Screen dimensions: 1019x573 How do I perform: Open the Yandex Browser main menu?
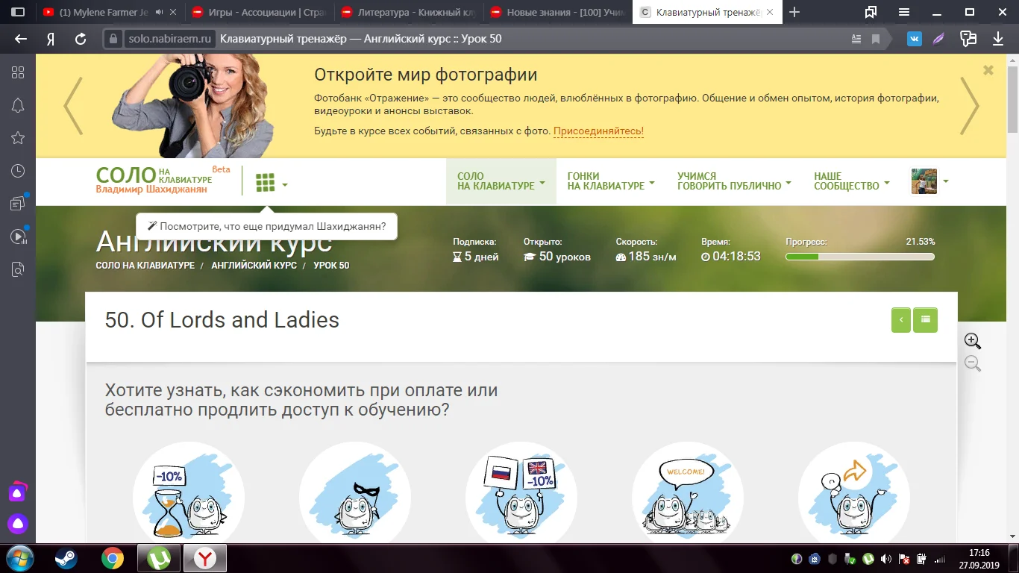click(904, 12)
